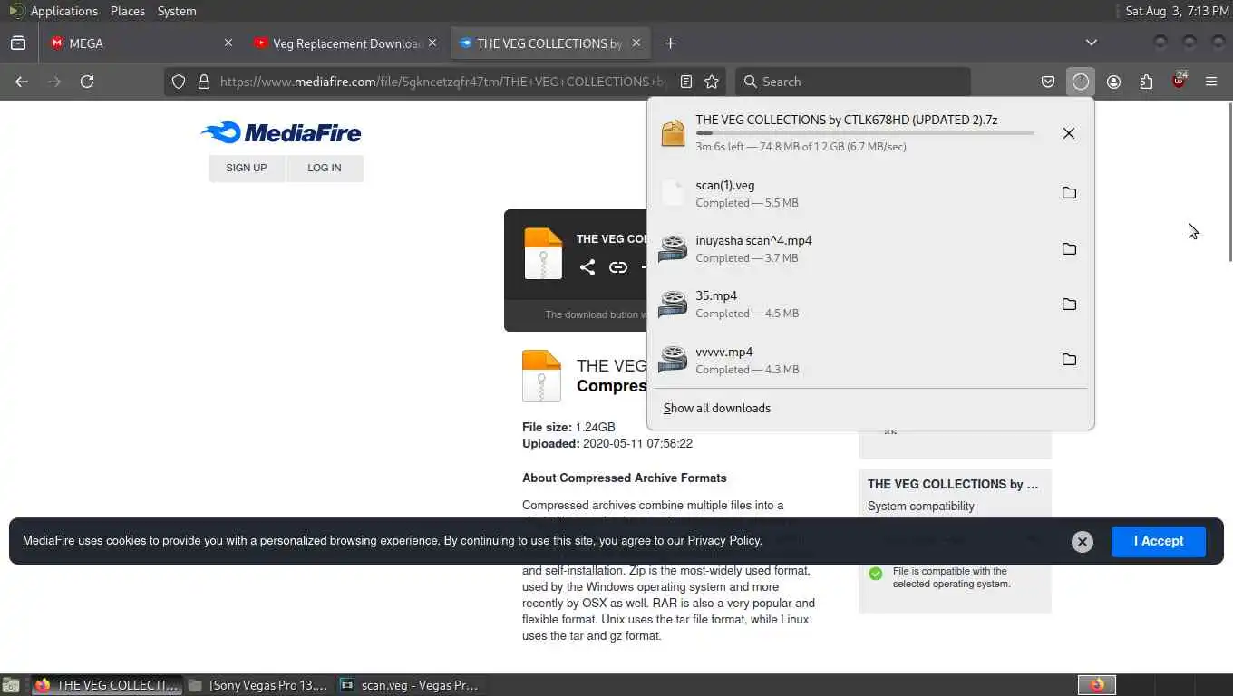The image size is (1233, 696).
Task: Click the I Accept cookie button
Action: tap(1159, 541)
